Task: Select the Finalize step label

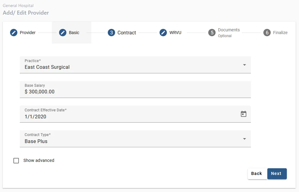Action: coord(280,33)
